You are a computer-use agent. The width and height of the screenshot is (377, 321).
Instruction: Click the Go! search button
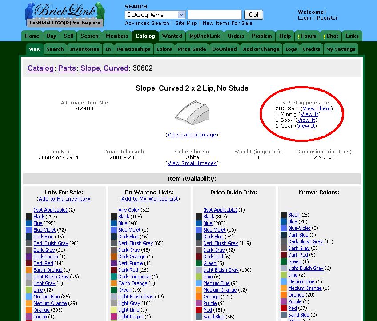point(253,15)
